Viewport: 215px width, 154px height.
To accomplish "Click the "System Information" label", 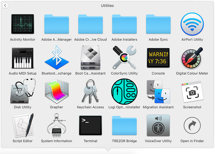I will (x=57, y=141).
